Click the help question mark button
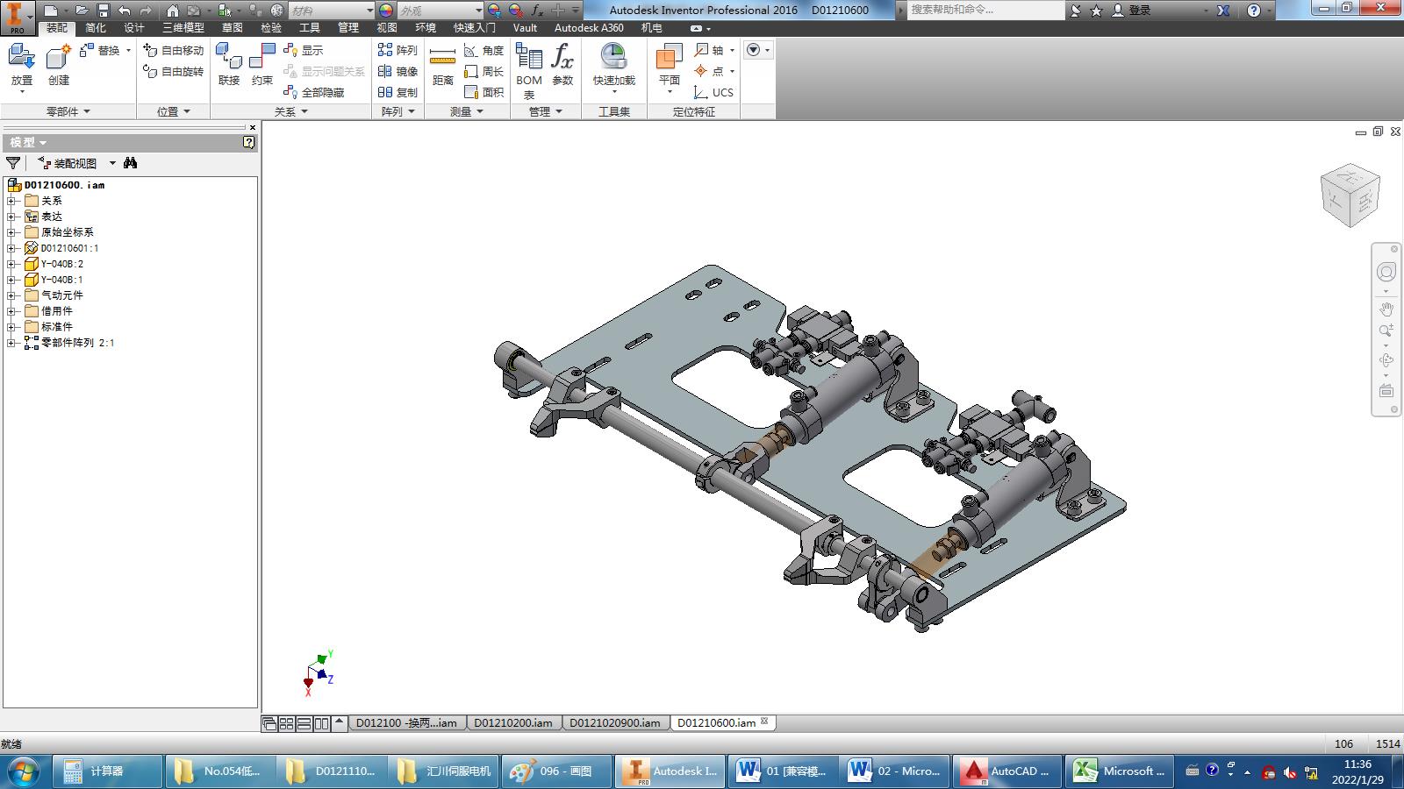The image size is (1404, 789). 1253,11
